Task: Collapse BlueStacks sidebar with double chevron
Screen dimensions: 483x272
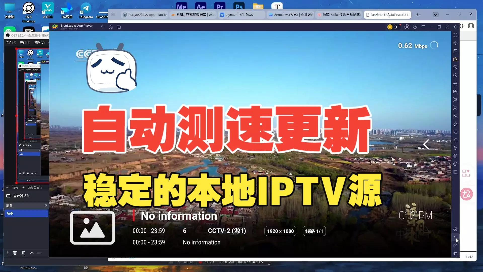Action: pos(455,27)
